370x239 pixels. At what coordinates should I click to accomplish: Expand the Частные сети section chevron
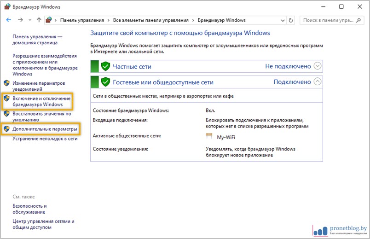coord(318,66)
